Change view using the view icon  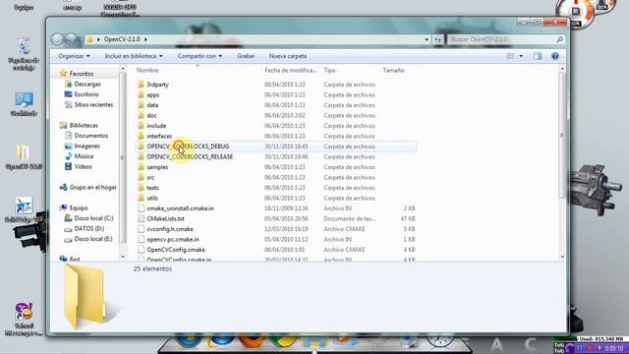click(x=510, y=56)
